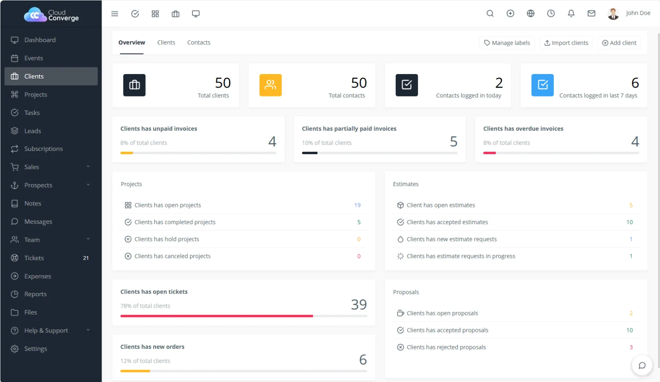The height and width of the screenshot is (382, 660).
Task: Click the tasks checkmark icon in top bar
Action: point(135,14)
